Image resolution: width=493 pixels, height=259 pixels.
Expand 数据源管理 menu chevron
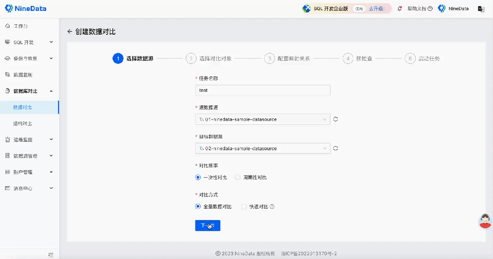pos(51,156)
